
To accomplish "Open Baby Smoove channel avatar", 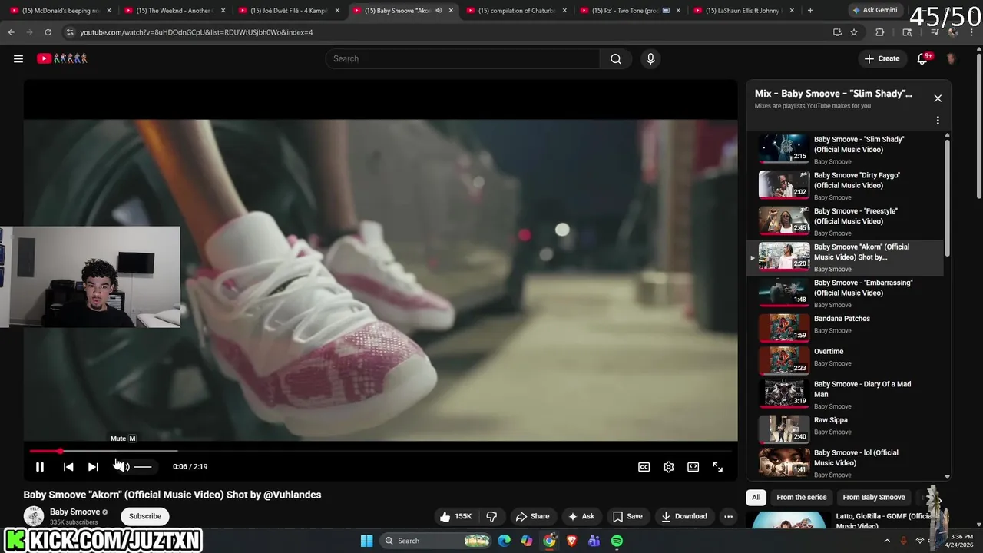I will 34,516.
